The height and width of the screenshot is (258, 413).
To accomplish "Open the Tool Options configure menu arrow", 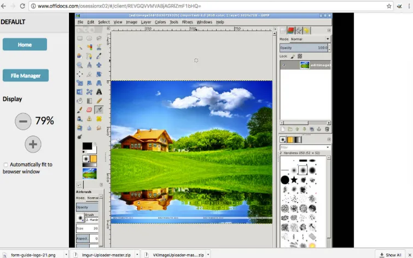I will (101, 185).
